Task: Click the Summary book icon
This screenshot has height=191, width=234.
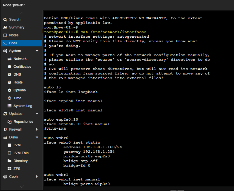Action: (5, 27)
